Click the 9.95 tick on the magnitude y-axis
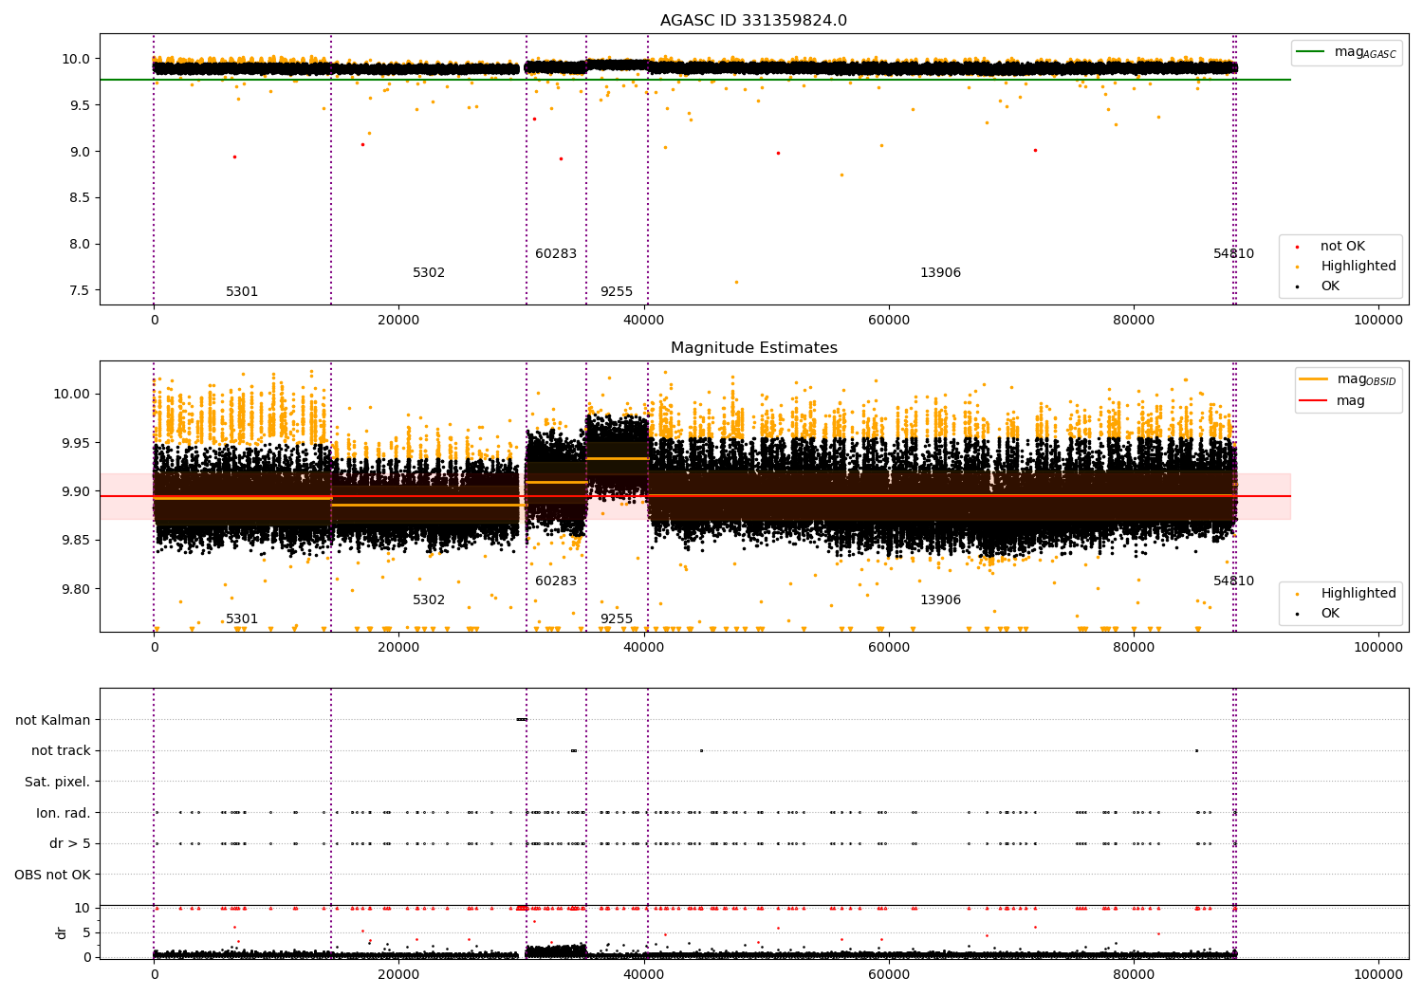Screen dimensions: 1423x996 (76, 443)
